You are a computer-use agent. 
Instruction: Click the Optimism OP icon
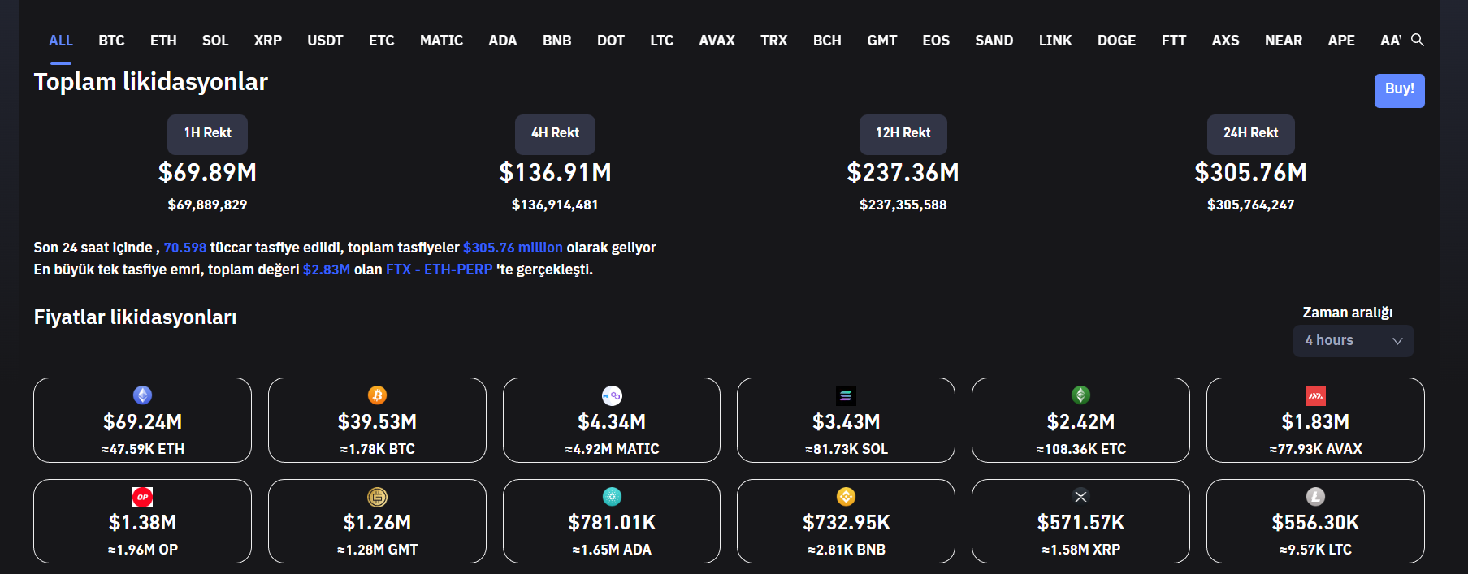tap(142, 497)
